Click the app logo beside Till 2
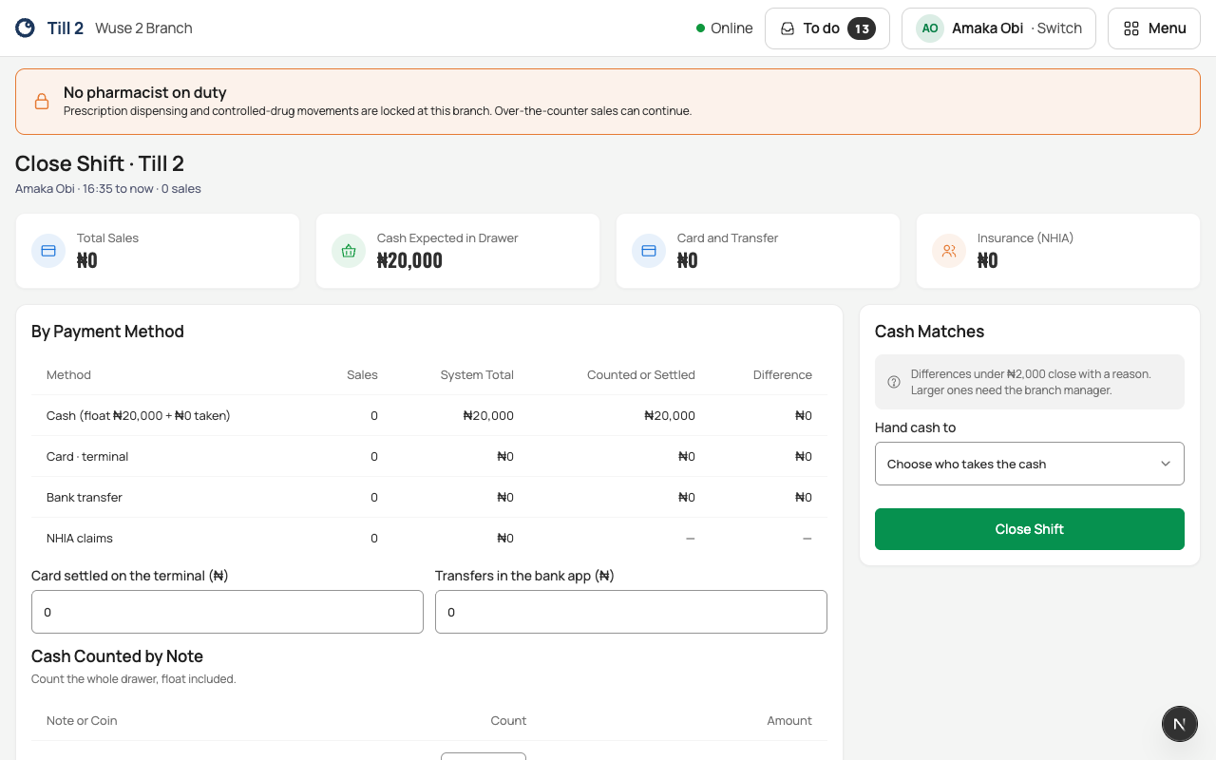The width and height of the screenshot is (1216, 760). point(25,28)
